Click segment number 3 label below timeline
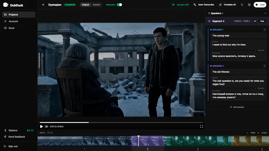Screen dimensions: 269x151 point(198,149)
